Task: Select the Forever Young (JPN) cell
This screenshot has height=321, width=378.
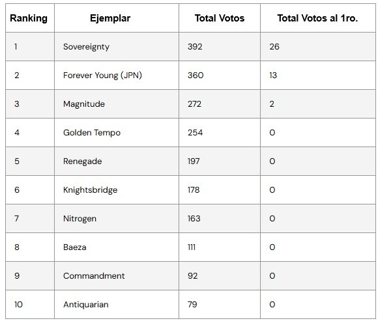Action: [x=102, y=76]
